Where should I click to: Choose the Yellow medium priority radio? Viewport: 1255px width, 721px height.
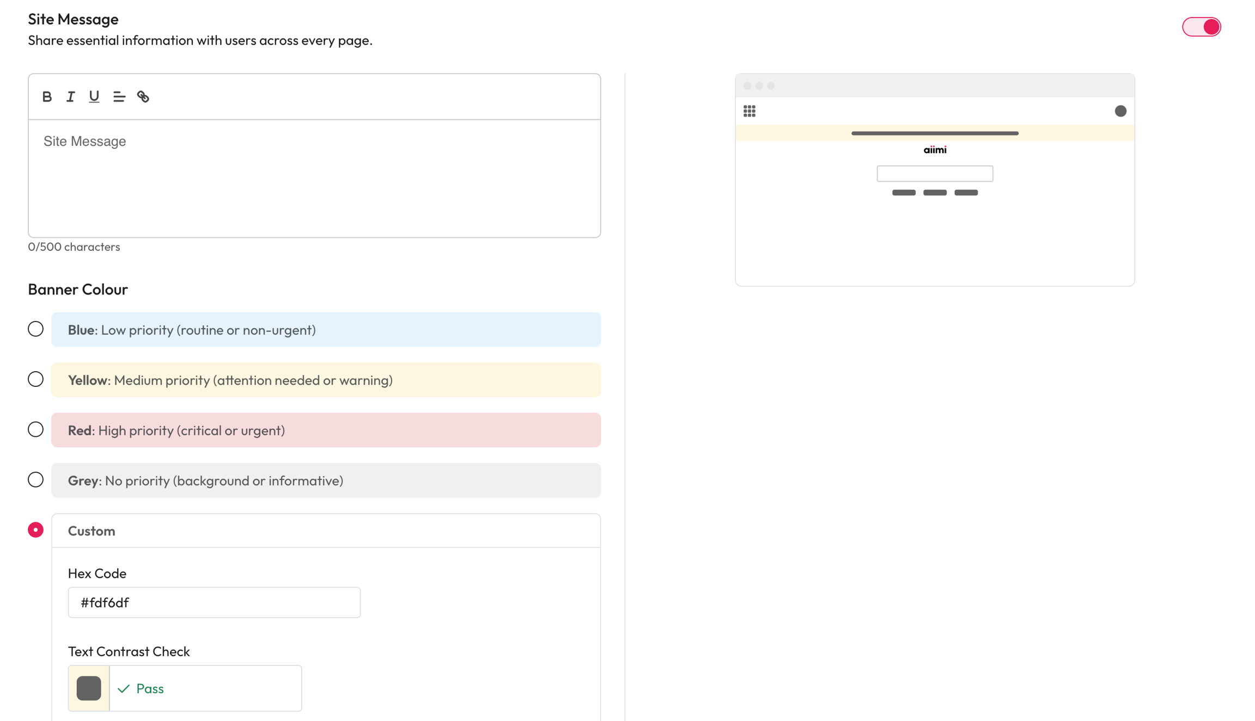pos(36,379)
